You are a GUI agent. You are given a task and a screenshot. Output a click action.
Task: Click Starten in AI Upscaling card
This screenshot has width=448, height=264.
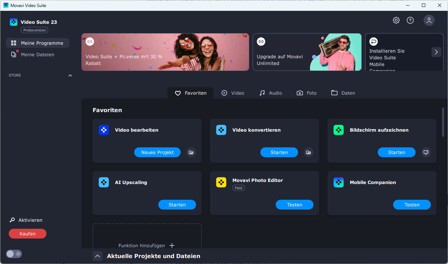[x=177, y=205]
